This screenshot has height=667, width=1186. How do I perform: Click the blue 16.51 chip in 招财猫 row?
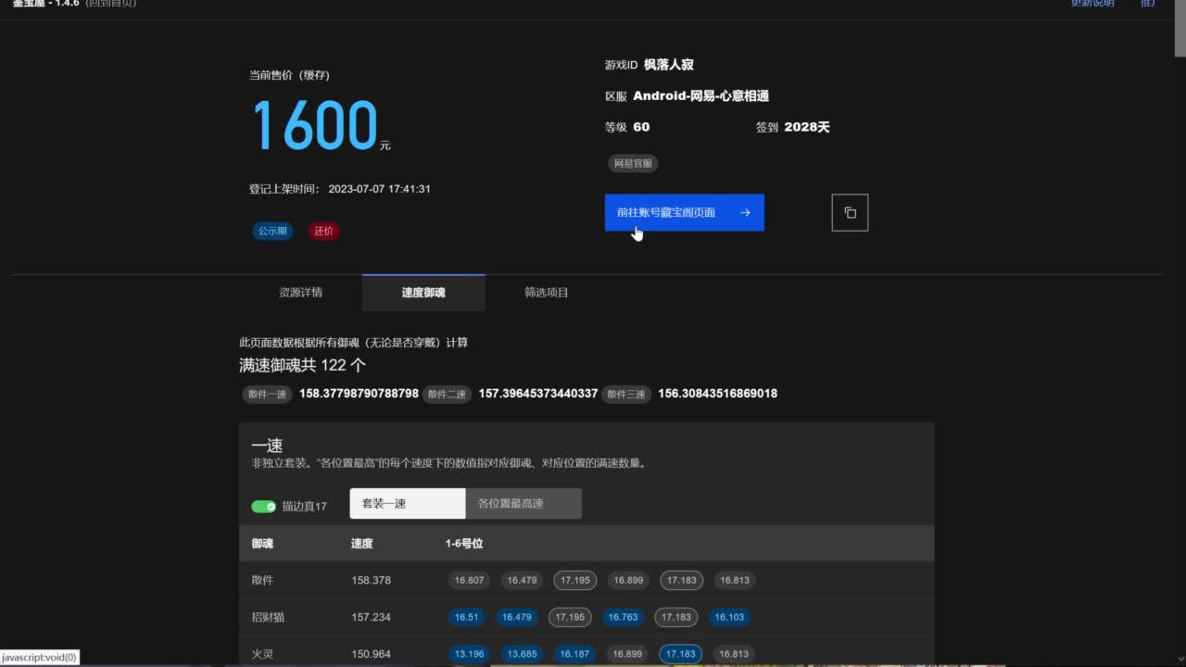[x=467, y=617]
